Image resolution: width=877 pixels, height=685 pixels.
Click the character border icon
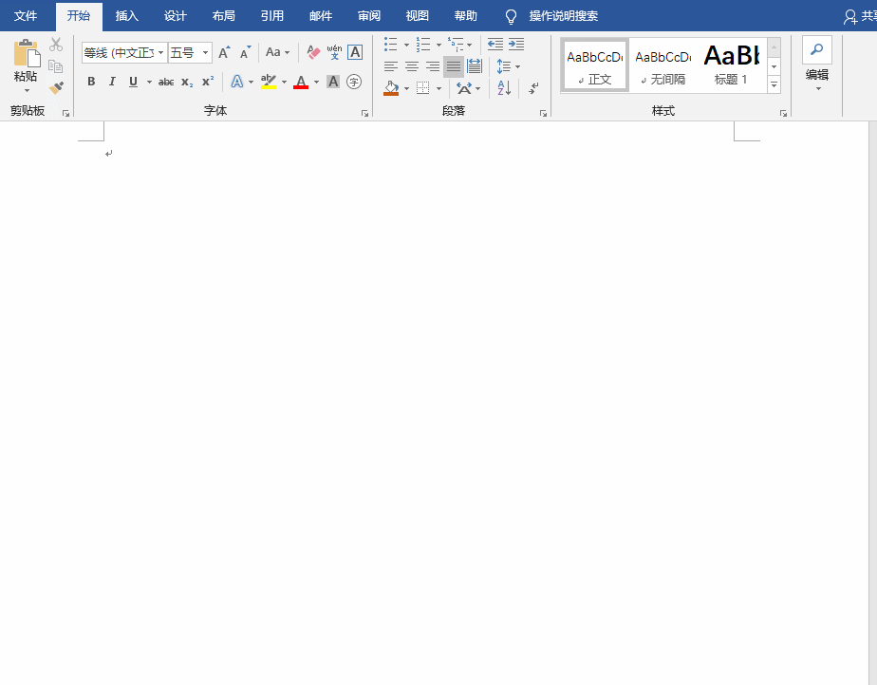click(355, 52)
